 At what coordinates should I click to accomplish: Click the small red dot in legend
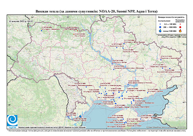coord(180,24)
